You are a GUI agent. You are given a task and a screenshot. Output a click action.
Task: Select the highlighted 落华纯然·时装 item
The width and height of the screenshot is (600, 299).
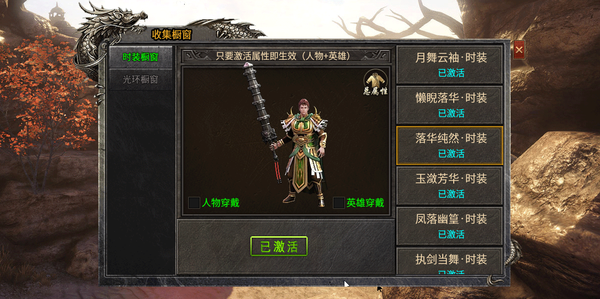click(x=449, y=146)
